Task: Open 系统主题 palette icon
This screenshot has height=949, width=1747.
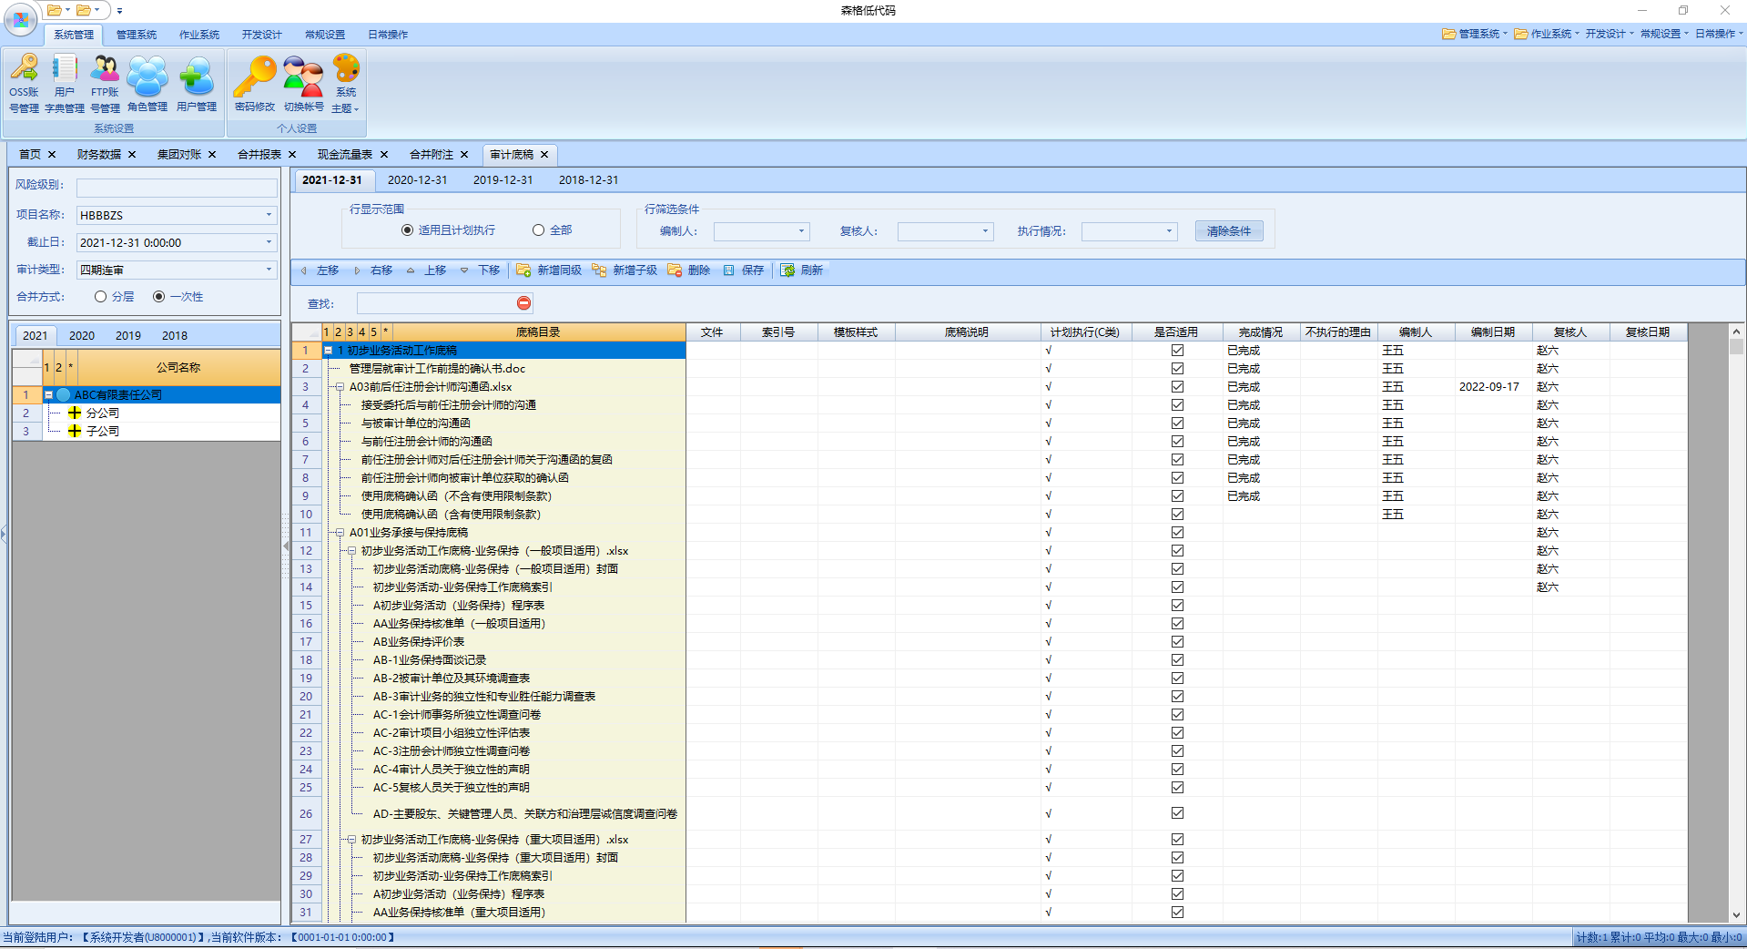Action: 346,83
